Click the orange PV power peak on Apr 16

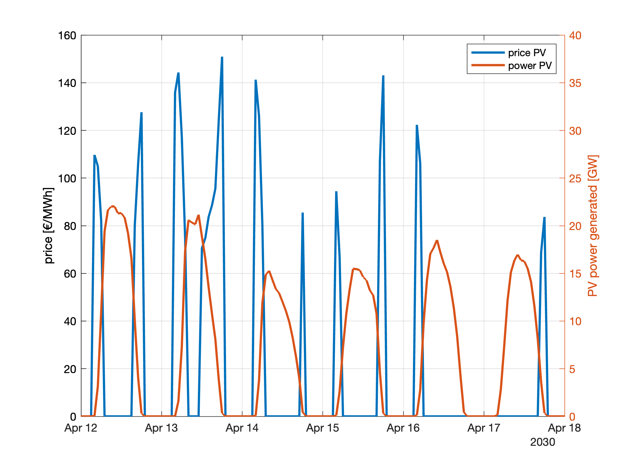tap(437, 241)
